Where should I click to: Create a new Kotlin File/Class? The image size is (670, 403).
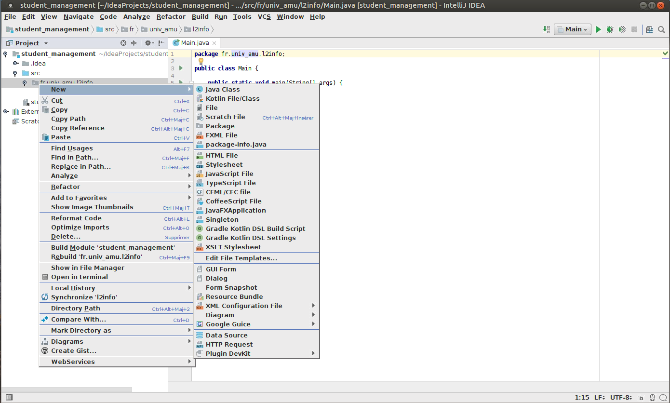[256, 98]
